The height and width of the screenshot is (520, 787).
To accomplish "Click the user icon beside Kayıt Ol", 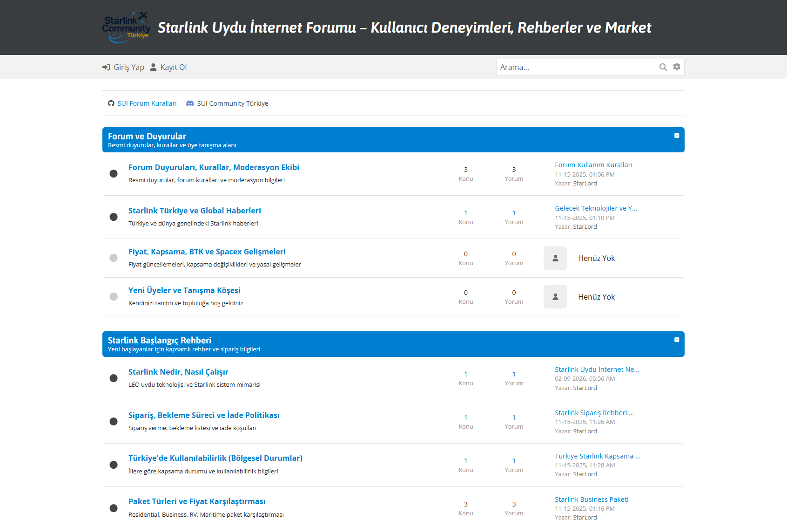I will (x=153, y=67).
